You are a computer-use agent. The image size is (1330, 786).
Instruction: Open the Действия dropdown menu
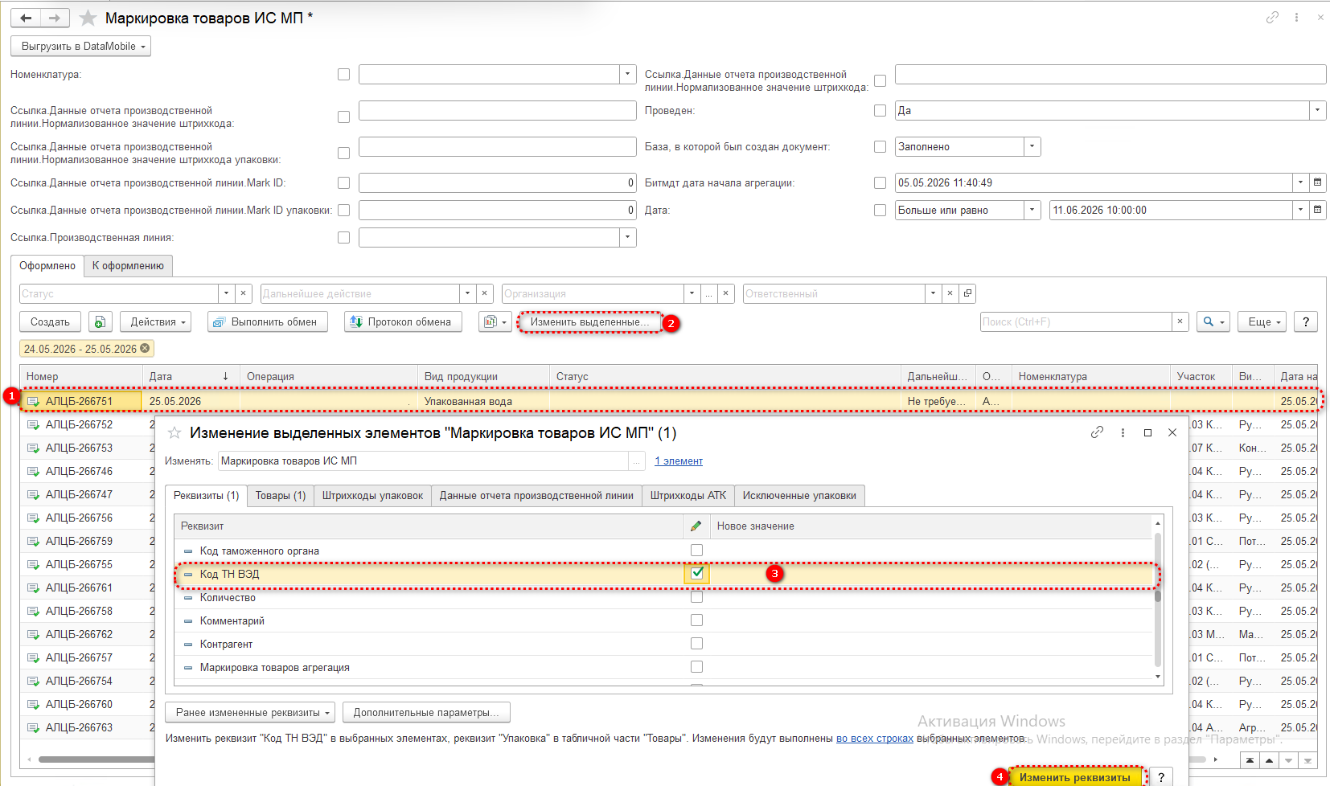click(156, 322)
